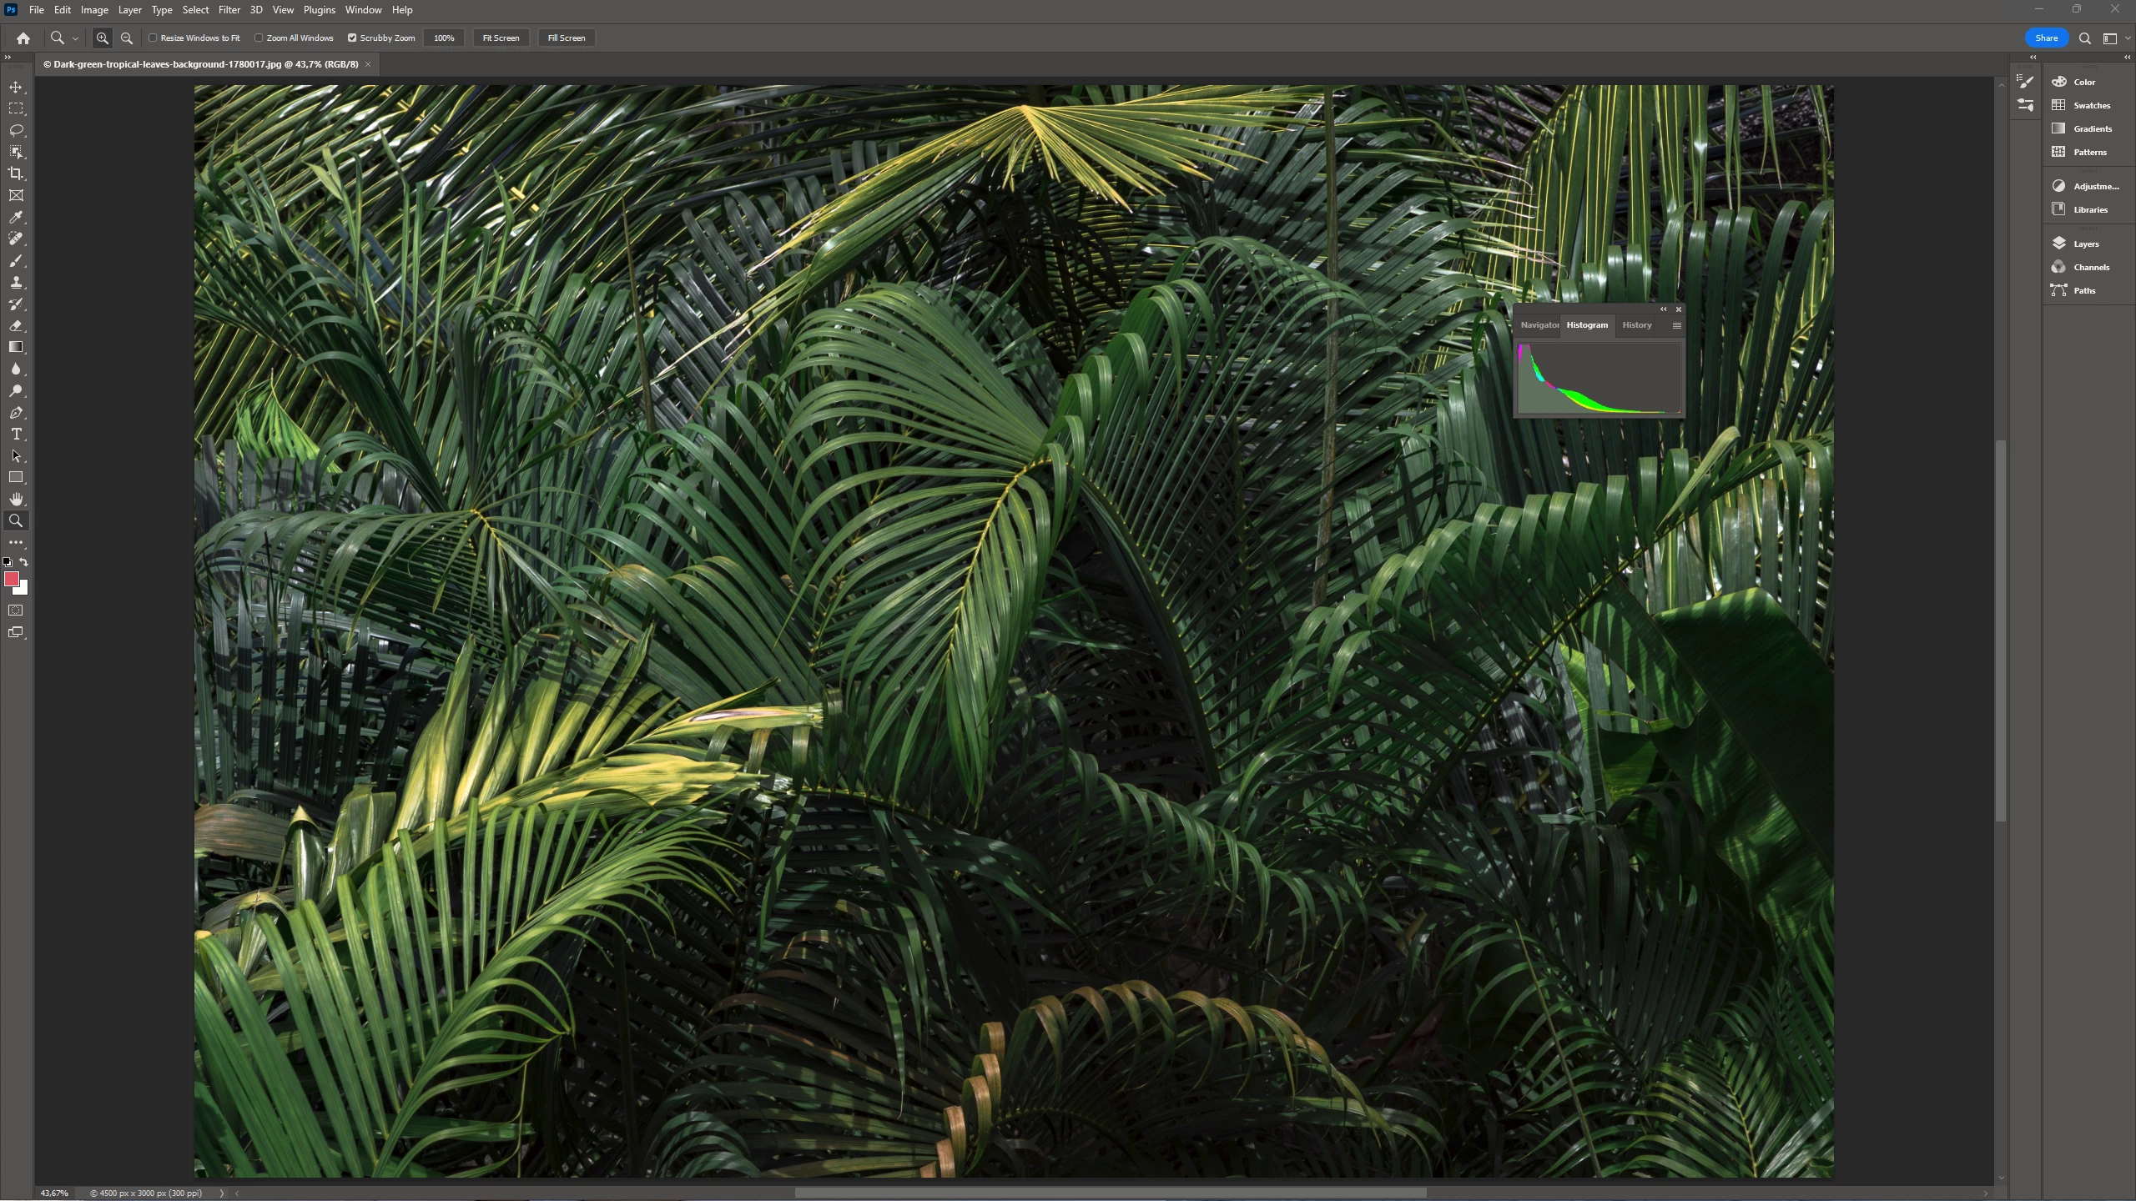Open the Histogram panel options menu
This screenshot has width=2136, height=1201.
[x=1676, y=325]
